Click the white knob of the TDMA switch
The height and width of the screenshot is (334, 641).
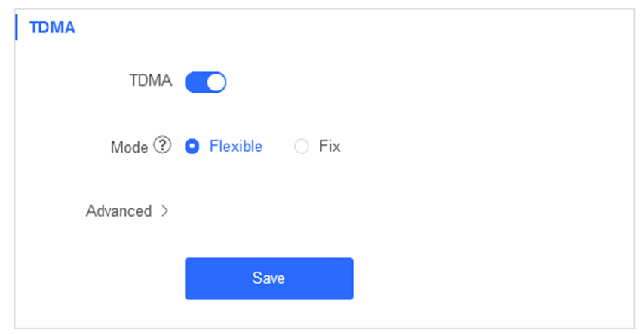tap(216, 83)
